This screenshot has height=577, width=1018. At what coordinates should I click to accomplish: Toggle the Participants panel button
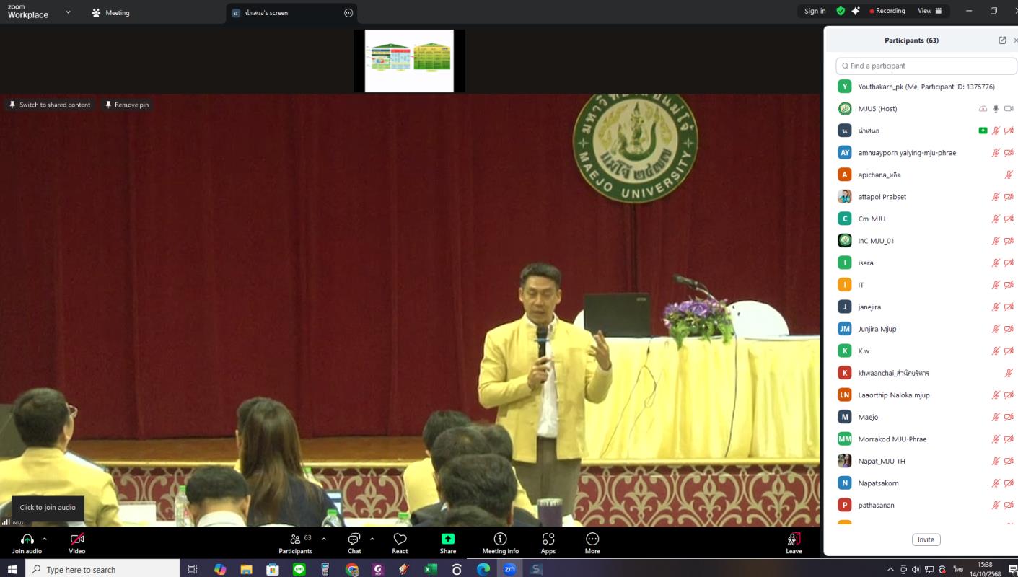[x=296, y=539]
